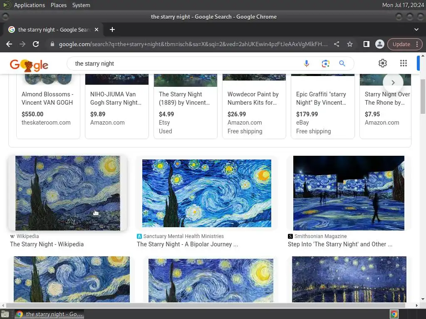The image size is (426, 319).
Task: Open Starry Night Over the Rhone thumbnail
Action: pyautogui.click(x=349, y=280)
